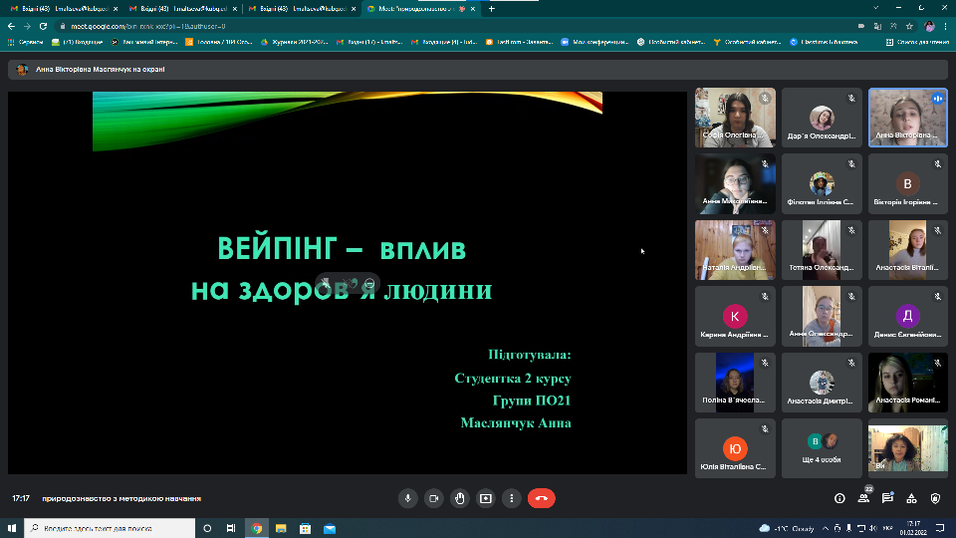Expand the "Ще 4 особи" participants tile
Screen dimensions: 956x538
[x=821, y=447]
